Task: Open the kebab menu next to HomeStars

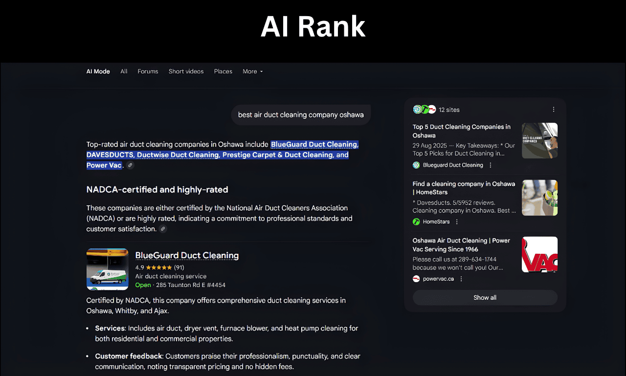Action: coord(456,221)
